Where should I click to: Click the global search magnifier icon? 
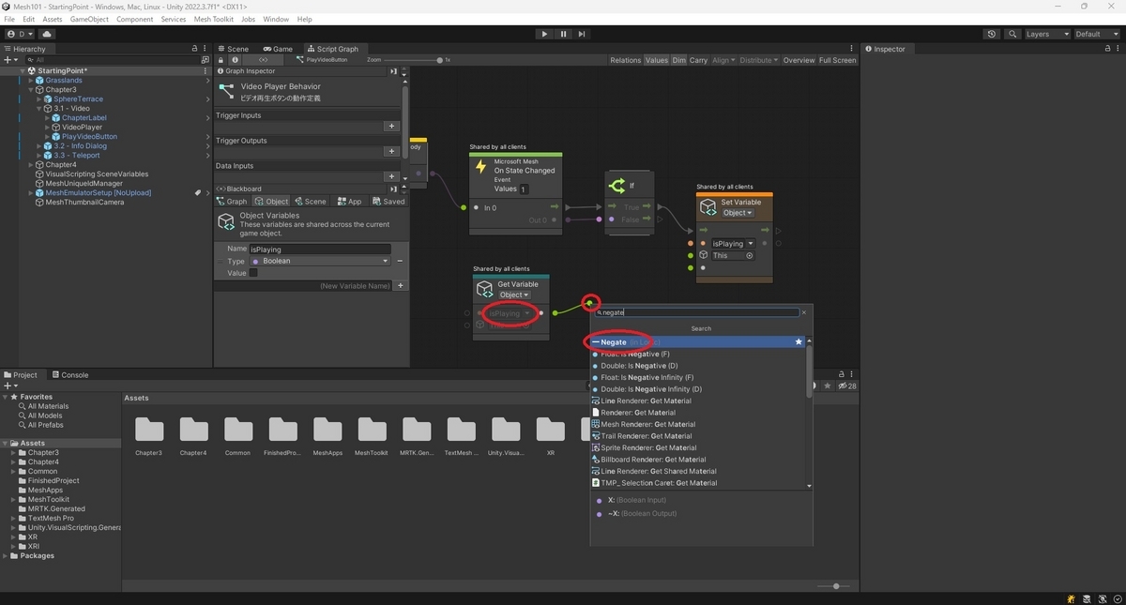(1012, 34)
